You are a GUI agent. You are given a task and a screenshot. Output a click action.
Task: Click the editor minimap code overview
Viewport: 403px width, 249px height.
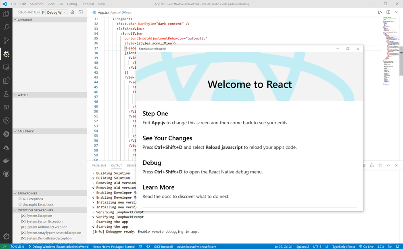coord(390,51)
